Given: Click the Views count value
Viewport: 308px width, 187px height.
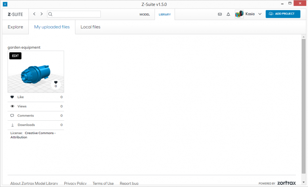Looking at the screenshot, I should coord(62,106).
